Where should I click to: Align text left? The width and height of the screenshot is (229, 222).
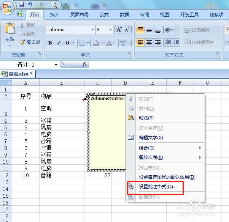pyautogui.click(x=140, y=43)
